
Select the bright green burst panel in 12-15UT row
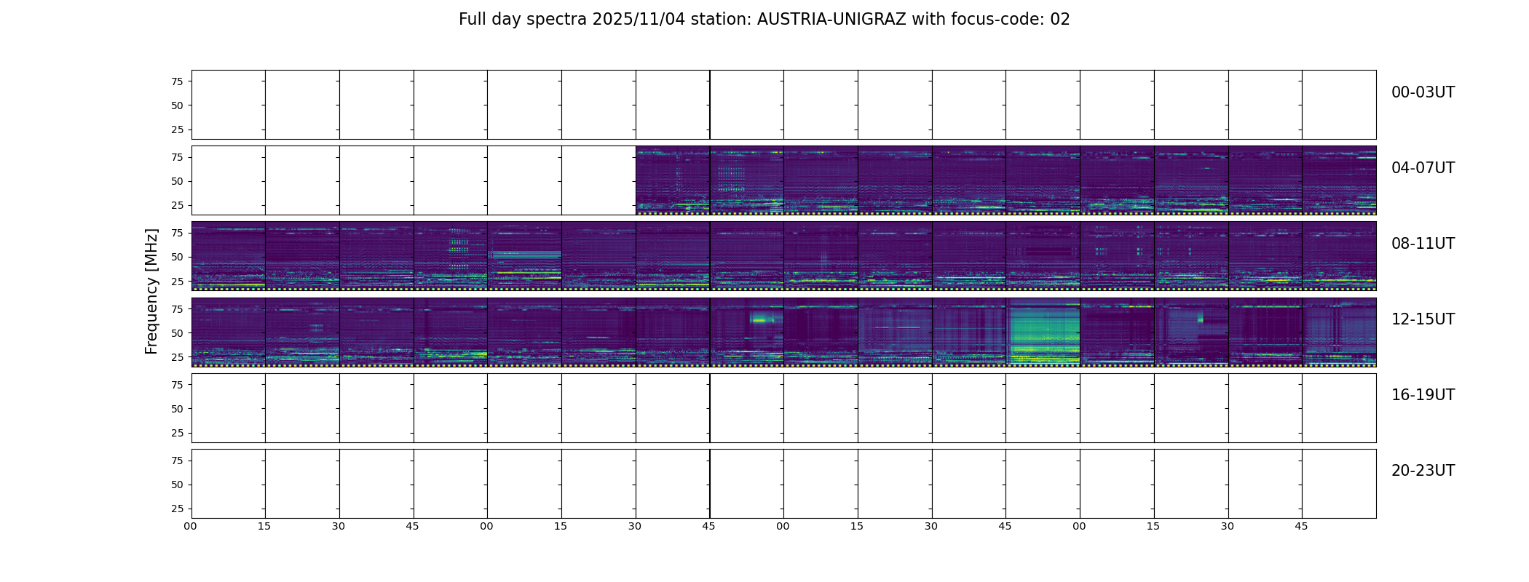(x=1043, y=332)
